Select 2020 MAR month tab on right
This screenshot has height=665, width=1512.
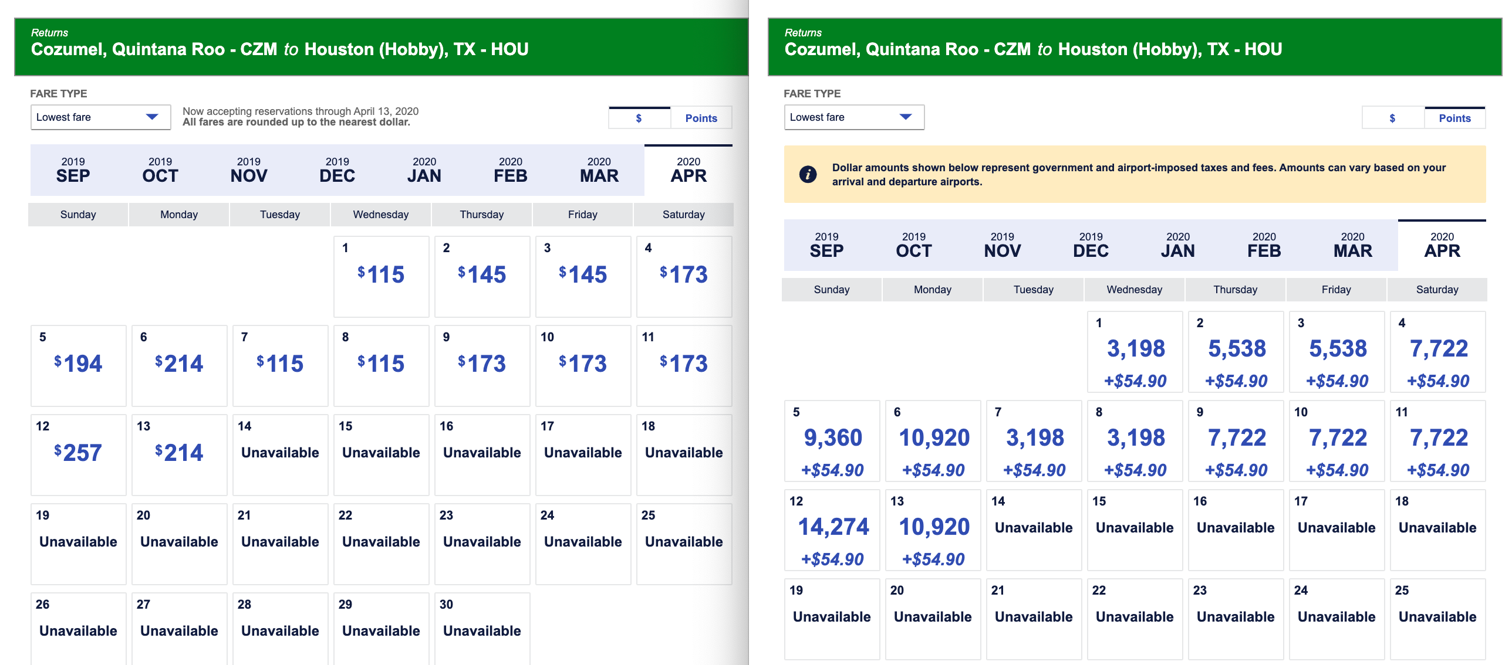coord(1352,245)
